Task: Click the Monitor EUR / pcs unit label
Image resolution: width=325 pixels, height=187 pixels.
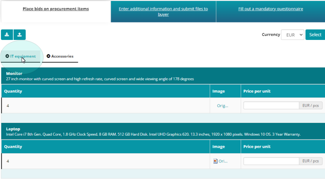Action: point(311,105)
